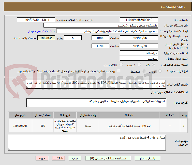Viewport: 192px width, 165px height.
Task: Click the response deadline date 1404/08/06 field
Action: [139, 38]
